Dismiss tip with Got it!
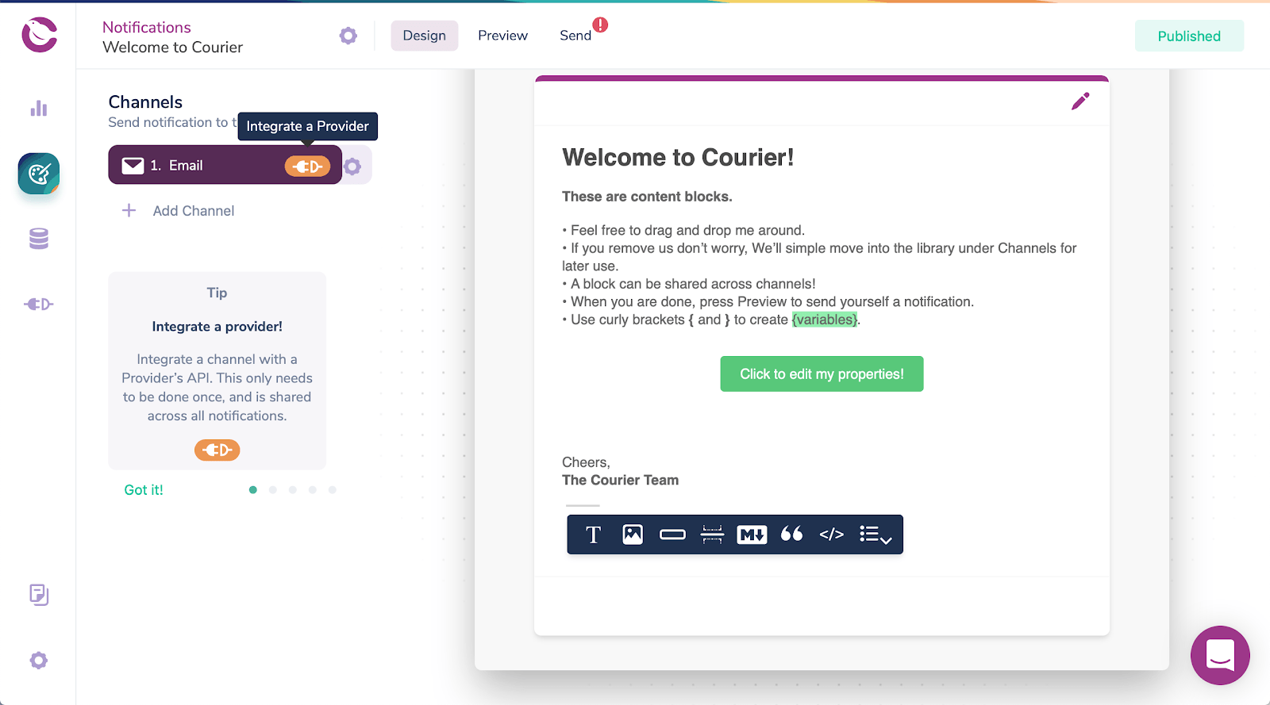The height and width of the screenshot is (705, 1270). [x=144, y=490]
